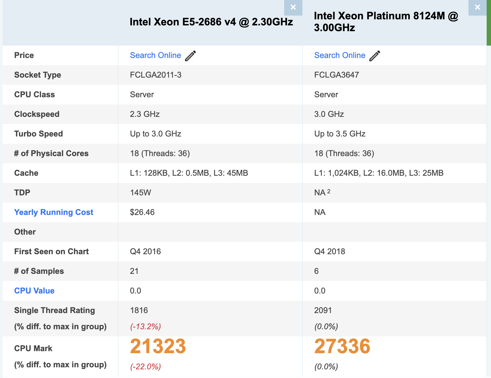
Task: Select sample count 6
Action: [317, 271]
